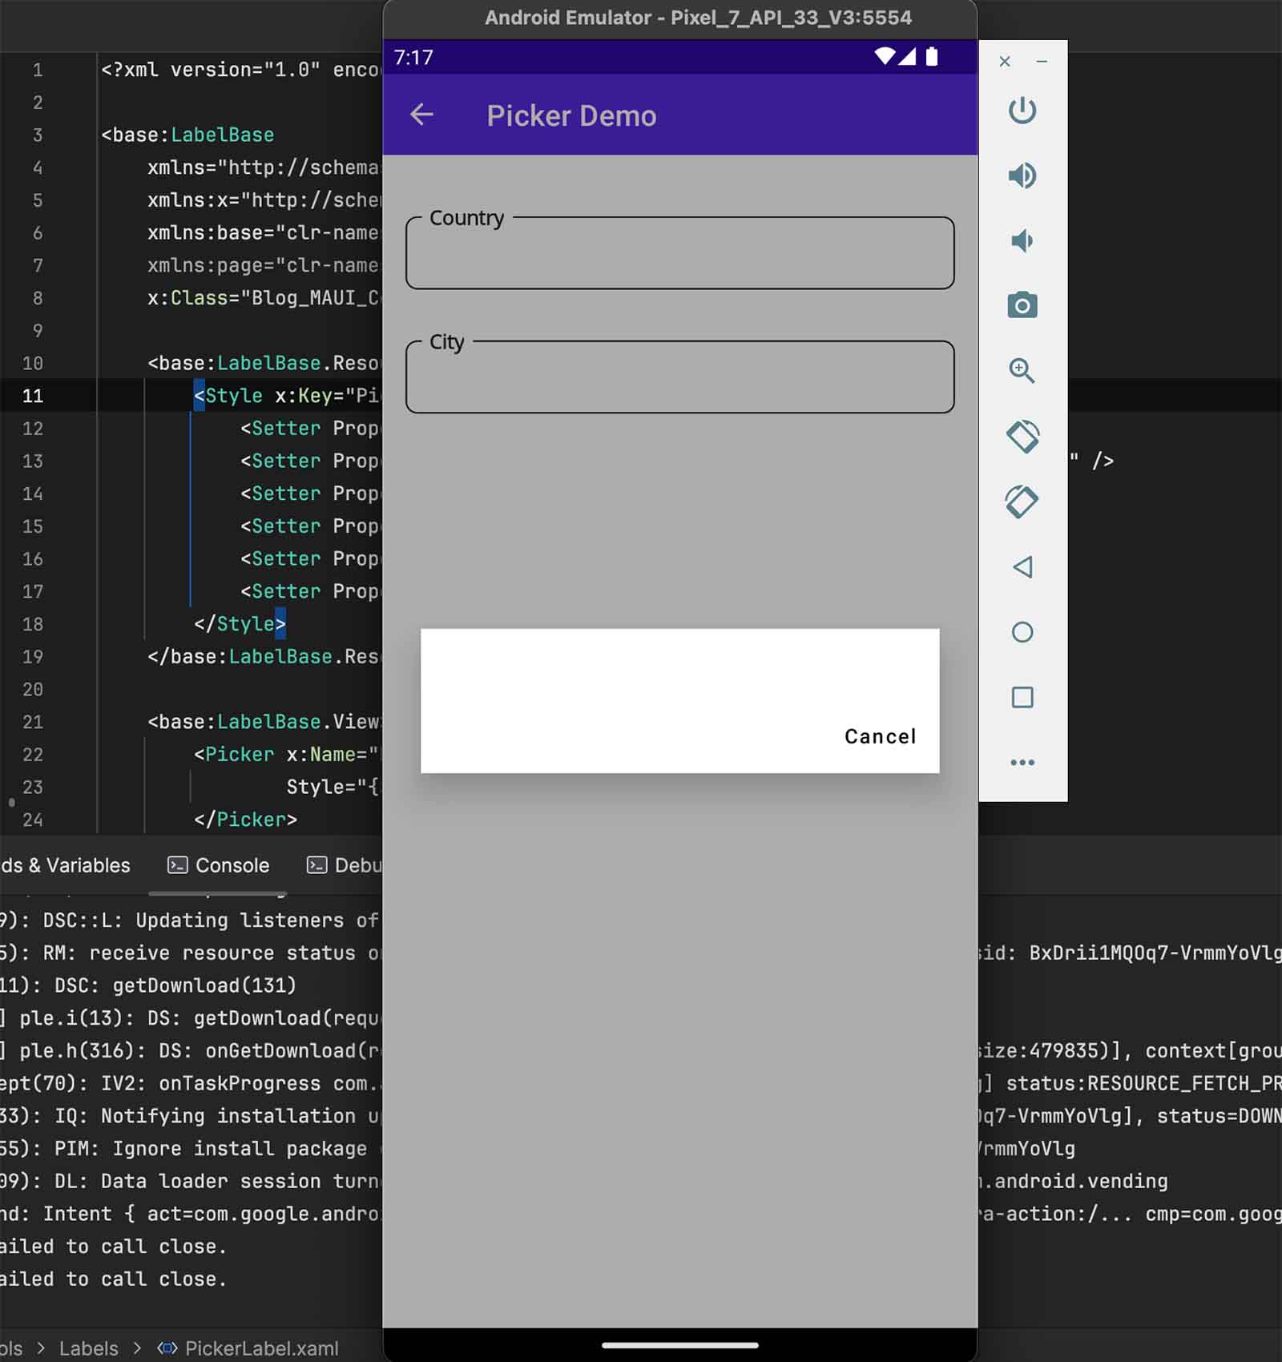Click the Style attribute on line 23
Image resolution: width=1282 pixels, height=1362 pixels.
[x=333, y=787]
